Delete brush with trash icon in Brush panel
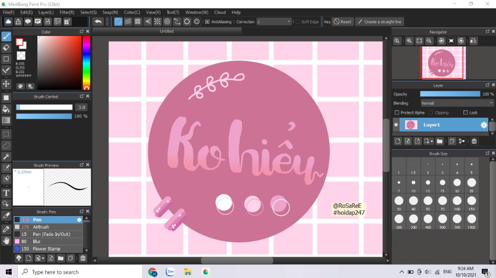496x278 pixels. 82,258
